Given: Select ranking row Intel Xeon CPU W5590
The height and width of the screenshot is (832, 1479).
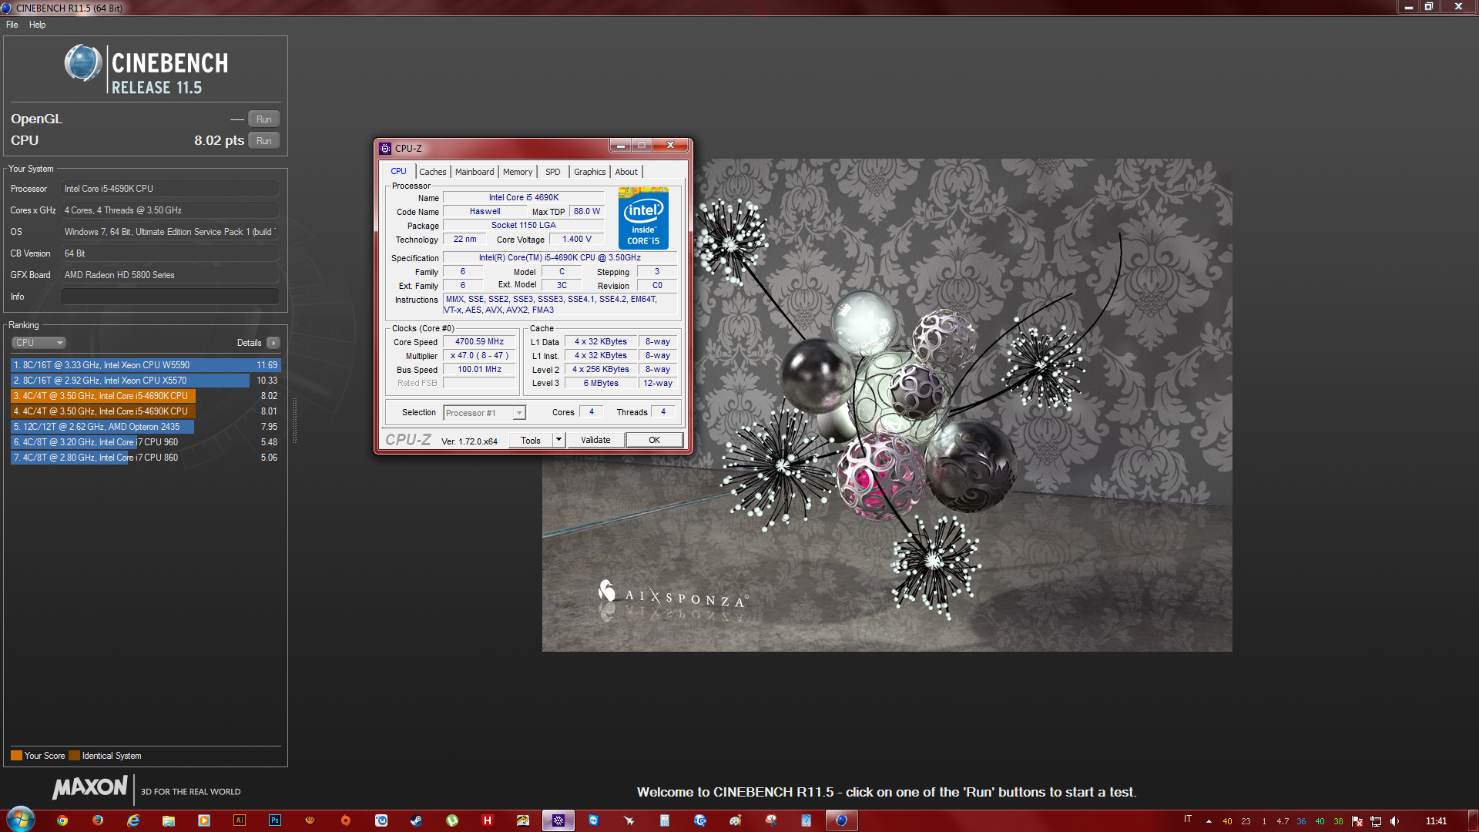Looking at the screenshot, I should tap(146, 365).
